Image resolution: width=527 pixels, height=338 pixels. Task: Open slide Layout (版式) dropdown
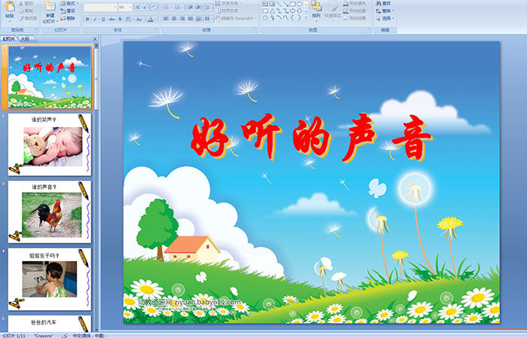pyautogui.click(x=69, y=3)
